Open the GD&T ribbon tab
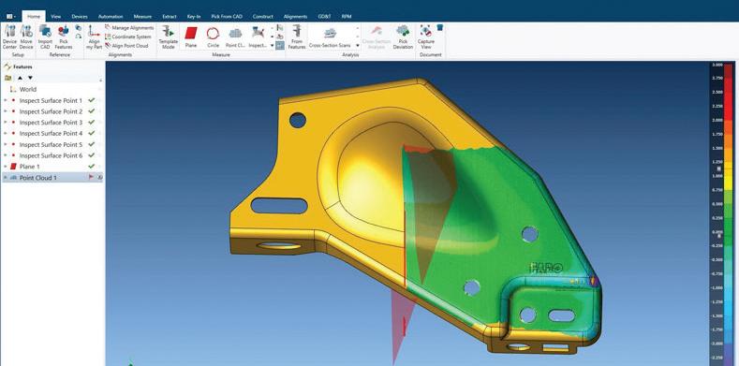 coord(324,17)
